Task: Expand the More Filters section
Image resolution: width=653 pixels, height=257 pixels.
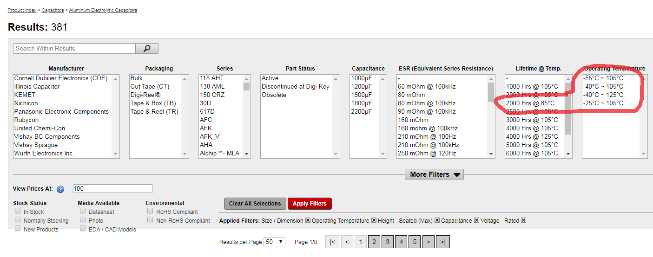Action: click(x=434, y=174)
